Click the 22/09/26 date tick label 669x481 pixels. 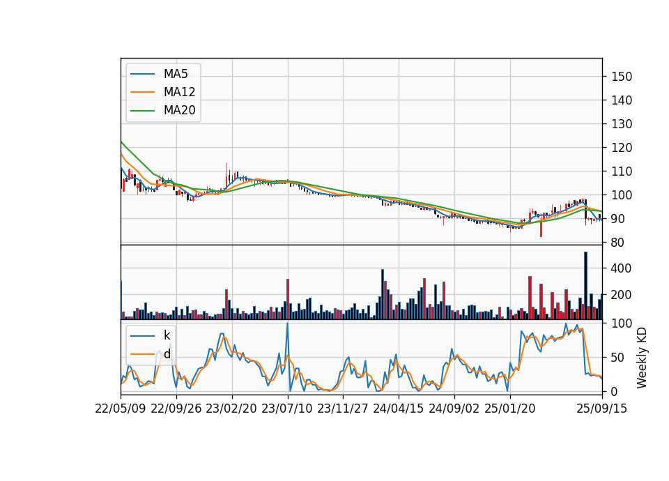pyautogui.click(x=176, y=409)
